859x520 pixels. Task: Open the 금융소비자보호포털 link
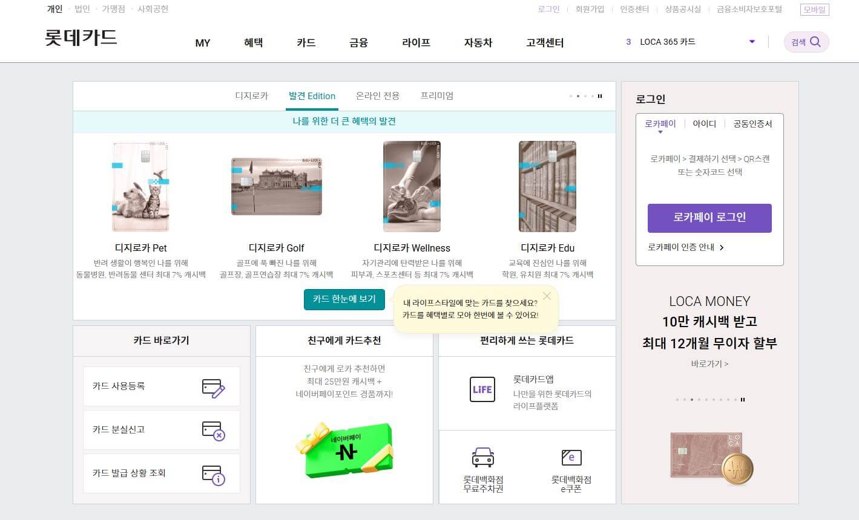[x=749, y=9]
